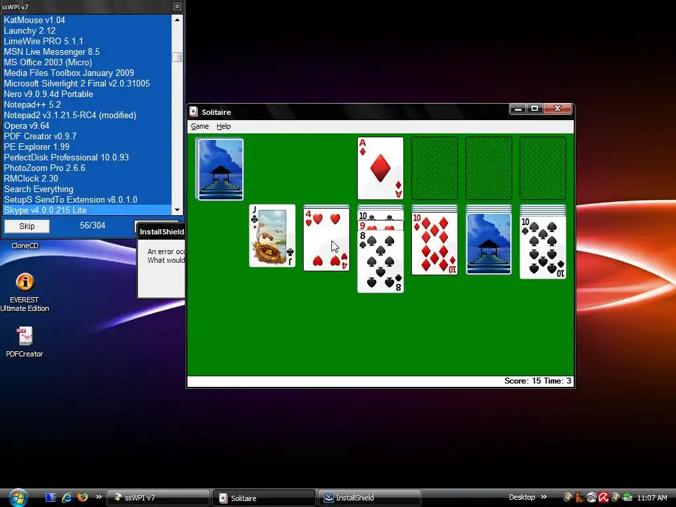Switch to Solitaire taskbar button
676x507 pixels.
click(x=264, y=498)
